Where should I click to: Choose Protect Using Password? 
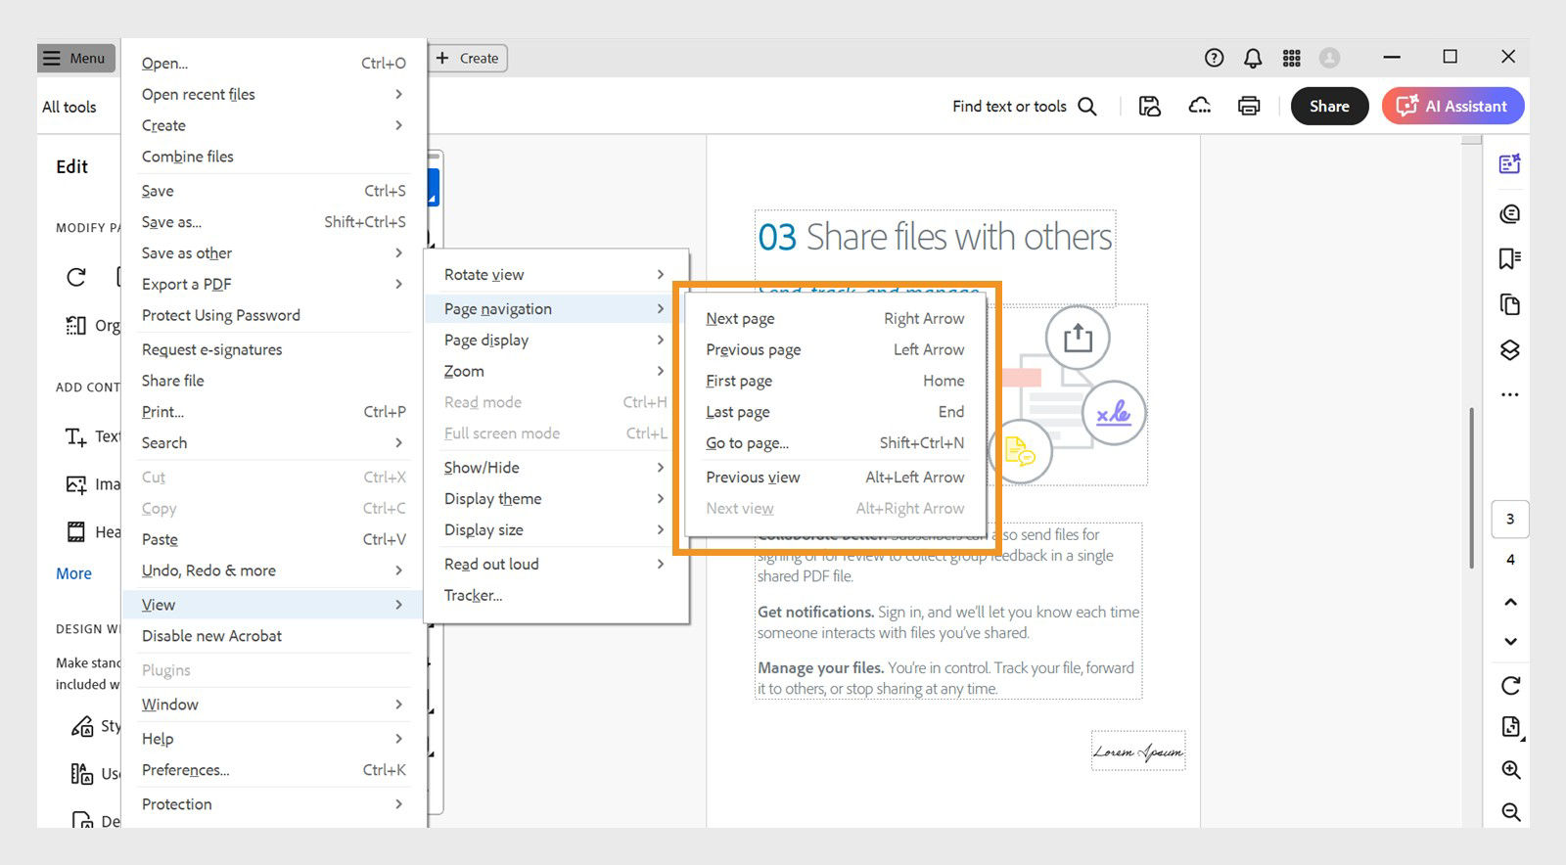click(x=273, y=315)
